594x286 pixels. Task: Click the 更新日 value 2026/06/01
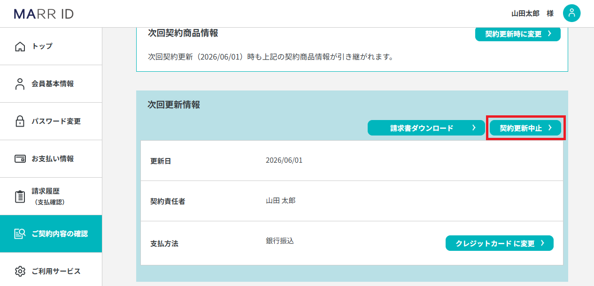(x=284, y=160)
